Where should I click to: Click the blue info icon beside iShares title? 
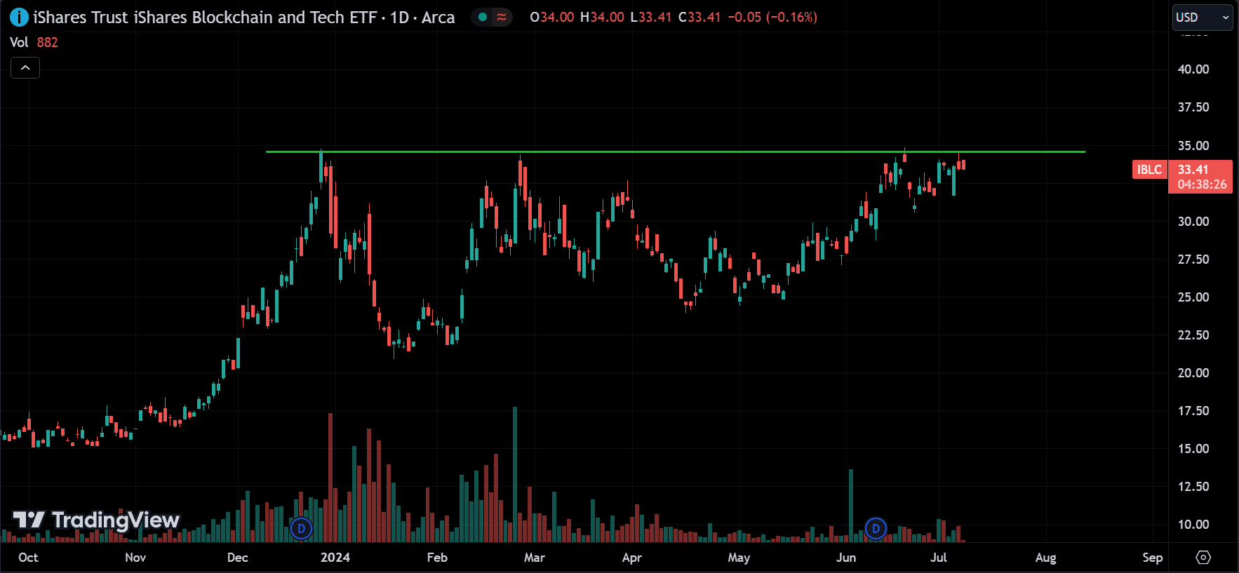(x=19, y=18)
